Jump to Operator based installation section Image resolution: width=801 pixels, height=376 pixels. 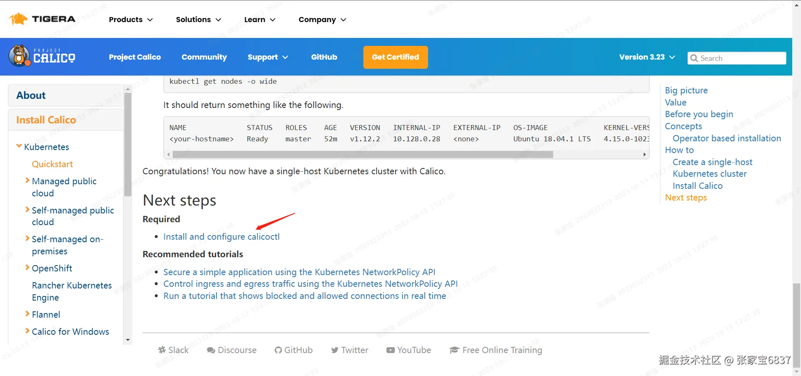click(x=727, y=138)
